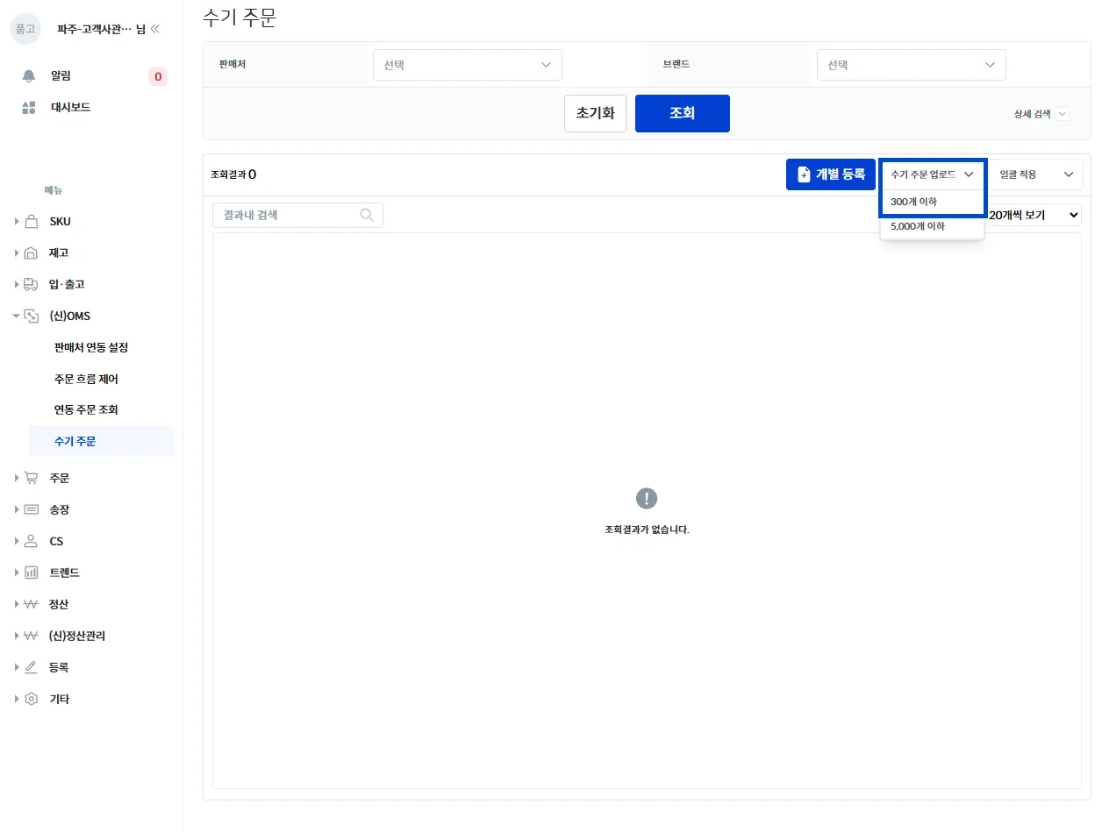The image size is (1102, 832).
Task: Expand the 상세 검색 toggle
Action: pyautogui.click(x=1041, y=114)
